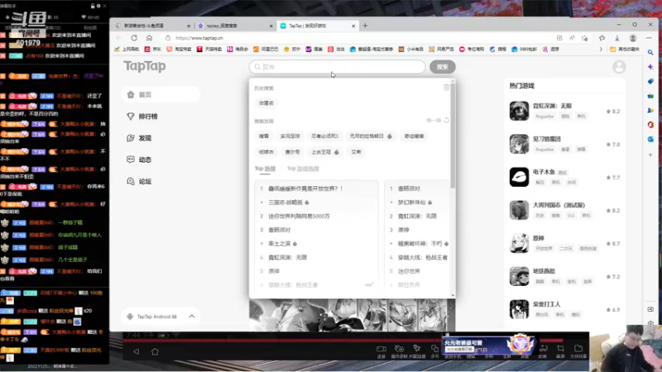Click the 大周列国志 (测试服) title
This screenshot has width=662, height=372.
(559, 205)
